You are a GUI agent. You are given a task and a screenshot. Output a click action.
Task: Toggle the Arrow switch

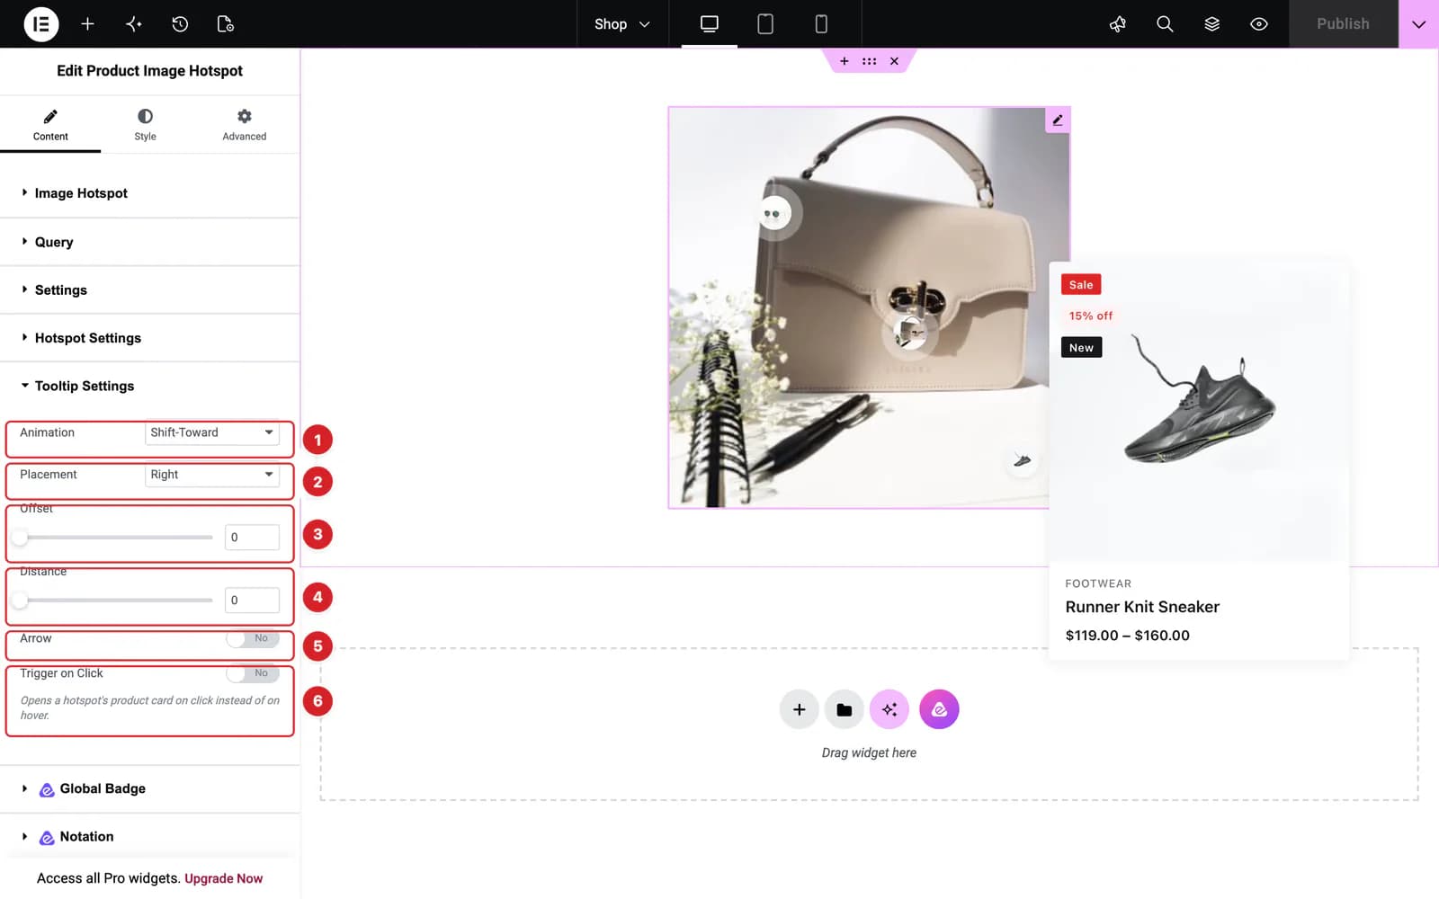pyautogui.click(x=253, y=638)
